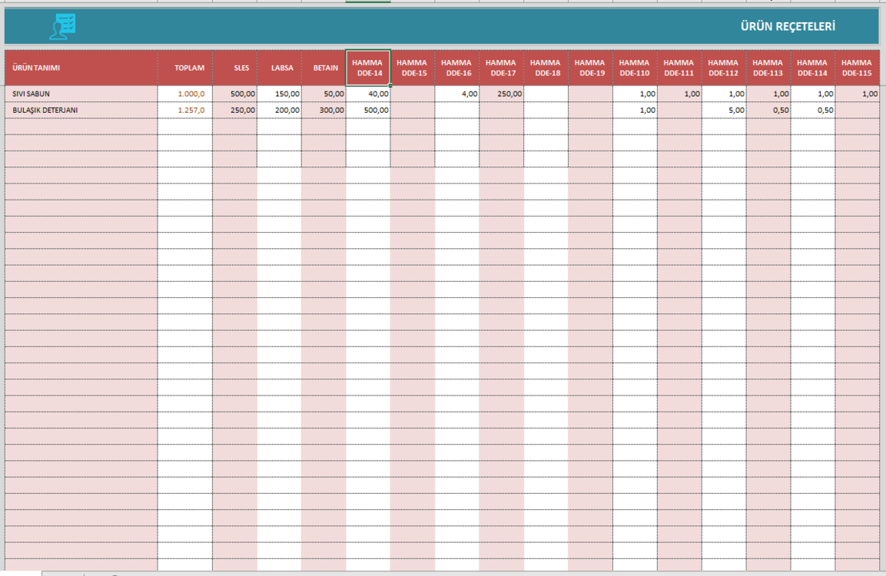The height and width of the screenshot is (576, 886).
Task: Click the recipe checklist icon in banner
Action: pos(62,27)
